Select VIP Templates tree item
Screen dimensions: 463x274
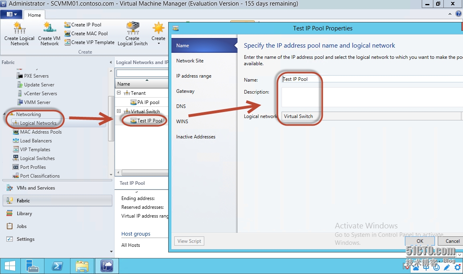pos(32,150)
